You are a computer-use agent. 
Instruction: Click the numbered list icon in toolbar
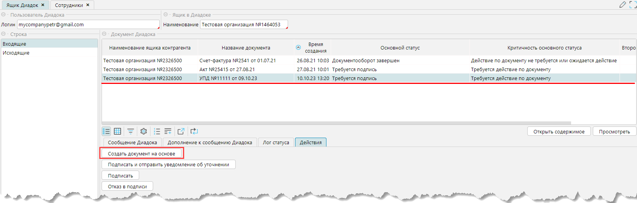point(157,131)
